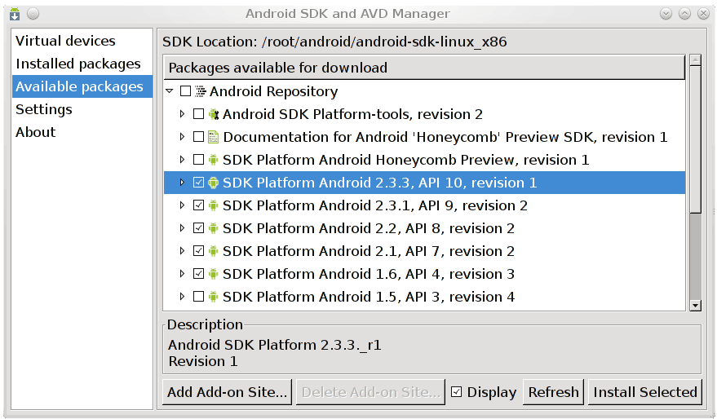This screenshot has height=419, width=717.
Task: Check the Android Repository checkbox
Action: tap(186, 91)
